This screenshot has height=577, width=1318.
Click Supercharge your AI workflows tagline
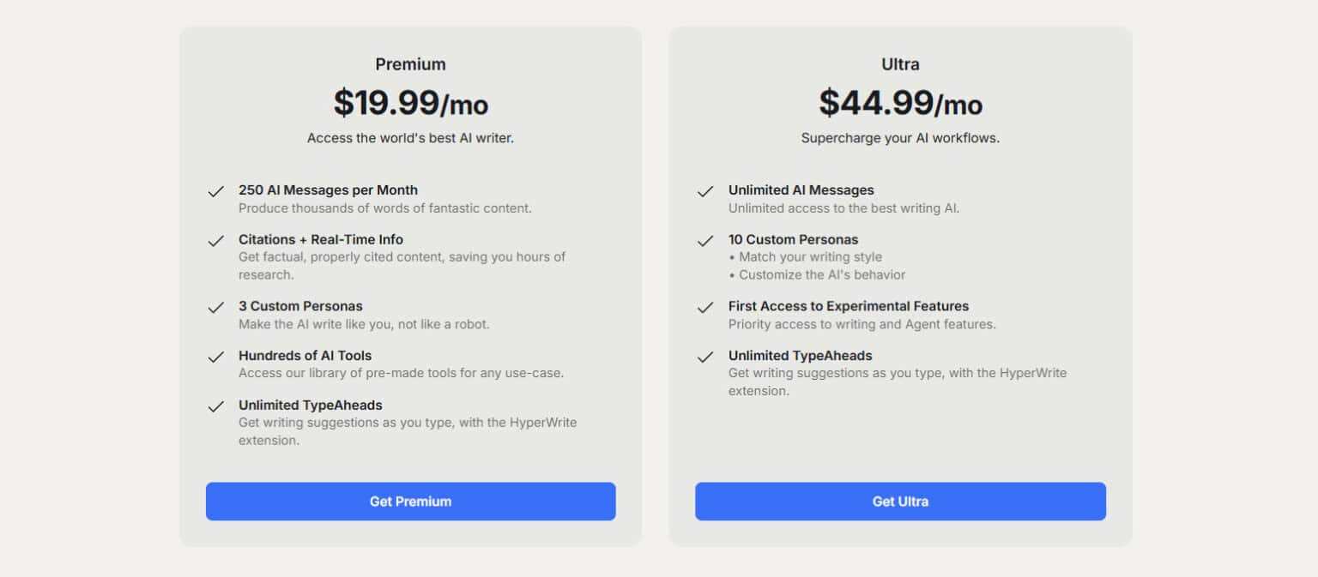tap(900, 138)
